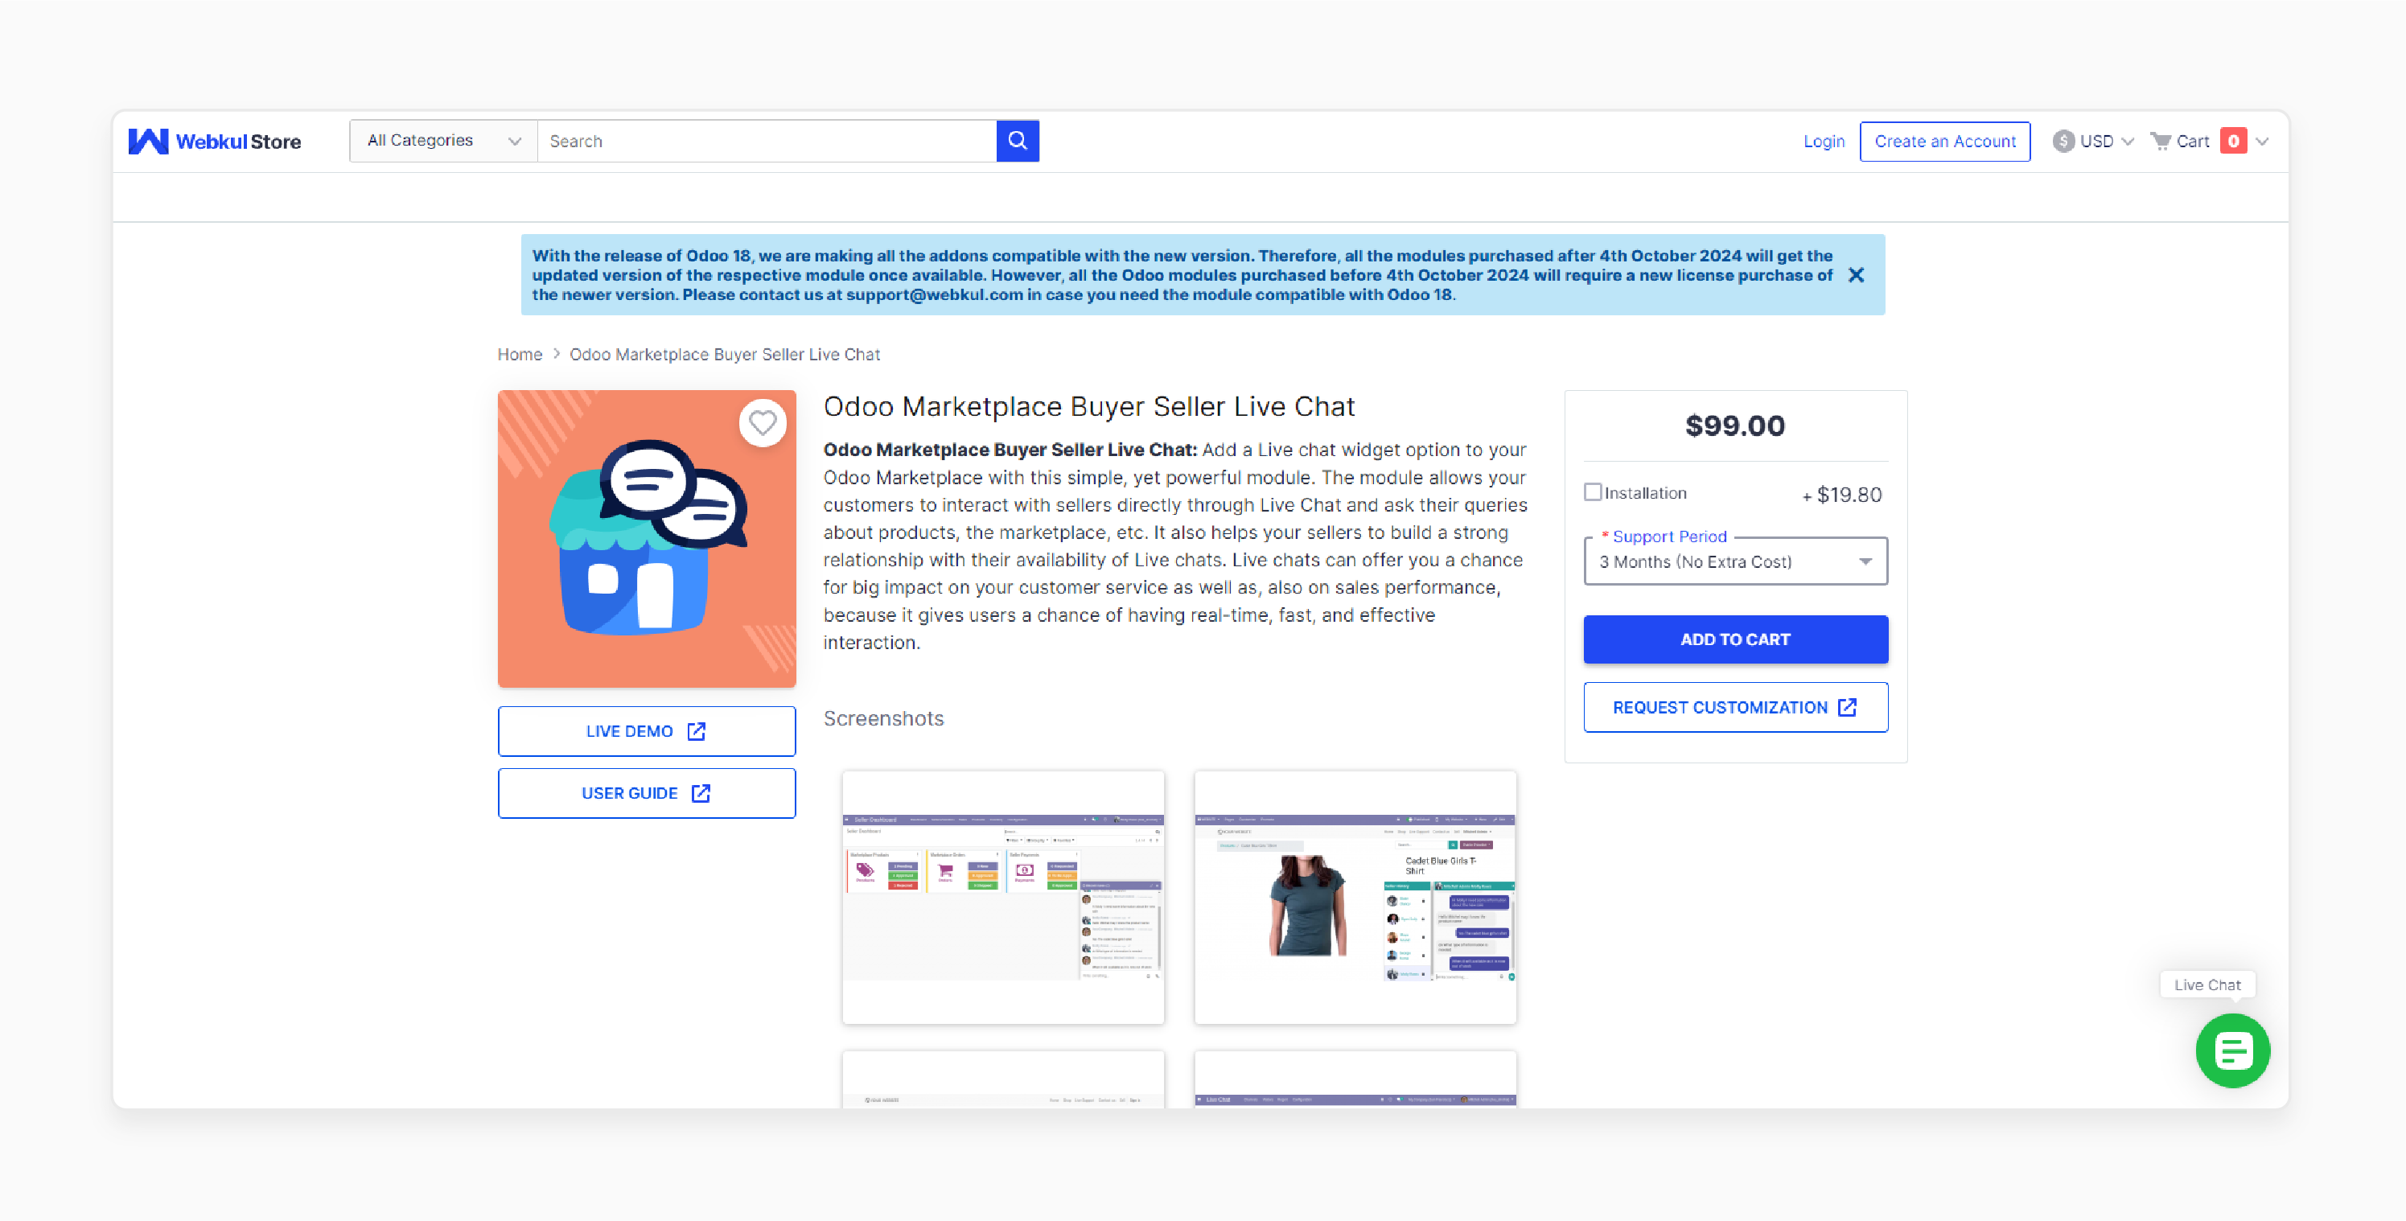
Task: Open the green Live Chat bubble
Action: (2232, 1050)
